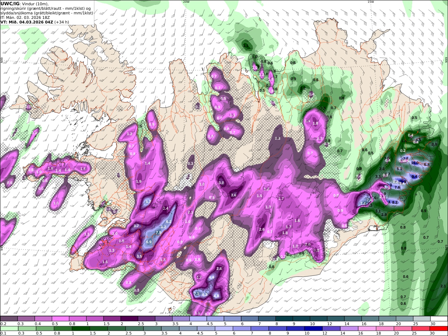The image size is (448, 336).
Task: Click the 6.9 snowfall value on the map
Action: pos(149,242)
